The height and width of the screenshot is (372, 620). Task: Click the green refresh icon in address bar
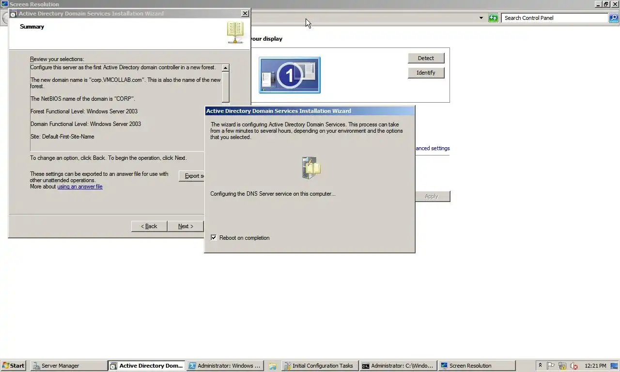(x=493, y=18)
